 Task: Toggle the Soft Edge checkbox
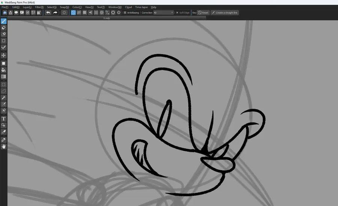(177, 12)
